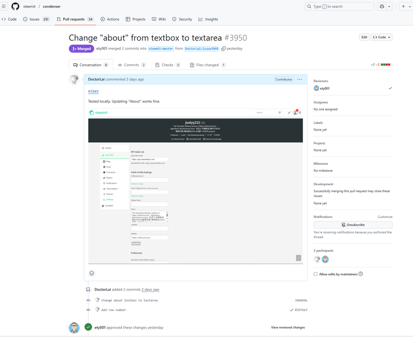This screenshot has height=337, width=413.
Task: Click the Labels section heading
Action: tap(318, 123)
